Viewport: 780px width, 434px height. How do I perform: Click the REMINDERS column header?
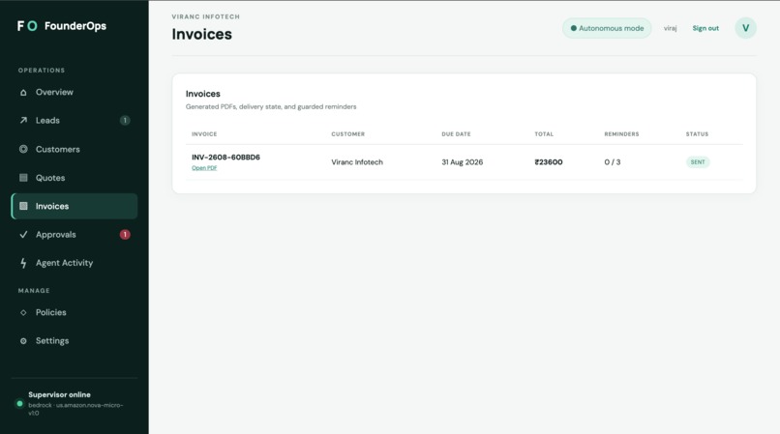[x=622, y=134]
